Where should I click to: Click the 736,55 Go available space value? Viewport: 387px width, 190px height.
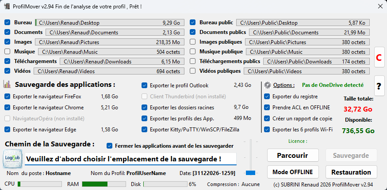(x=358, y=130)
